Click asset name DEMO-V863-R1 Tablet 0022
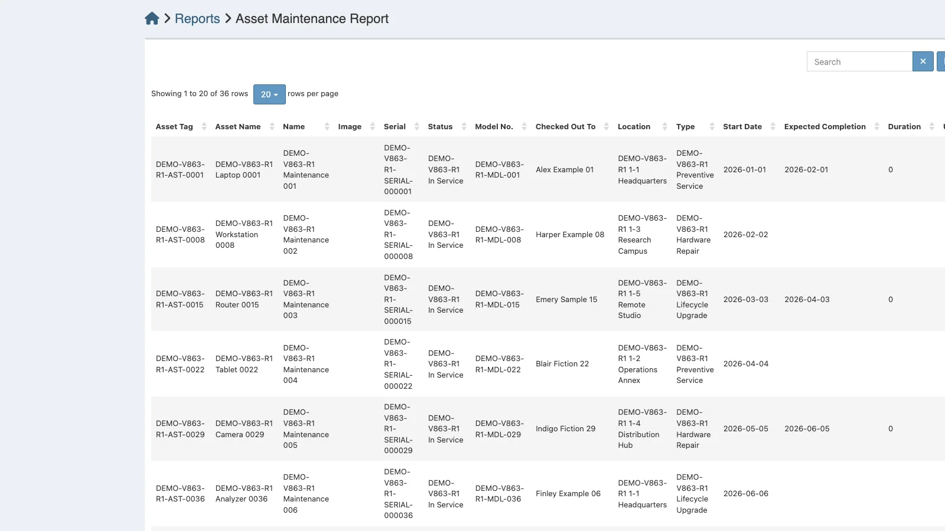Screen dimensions: 945x531 [244, 364]
